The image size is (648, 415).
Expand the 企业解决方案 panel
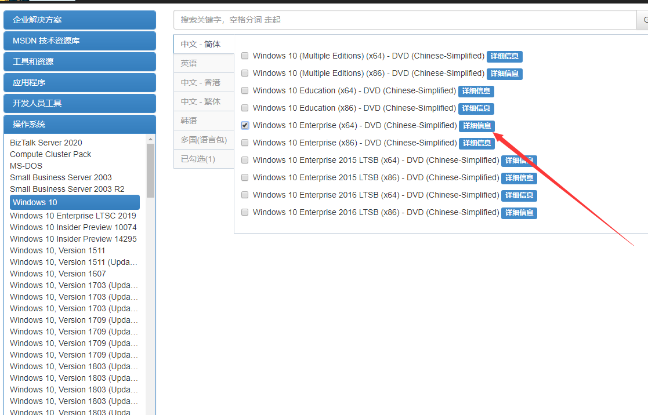click(79, 20)
